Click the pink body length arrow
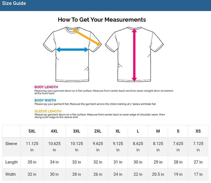The width and height of the screenshot is (211, 183). 134,54
